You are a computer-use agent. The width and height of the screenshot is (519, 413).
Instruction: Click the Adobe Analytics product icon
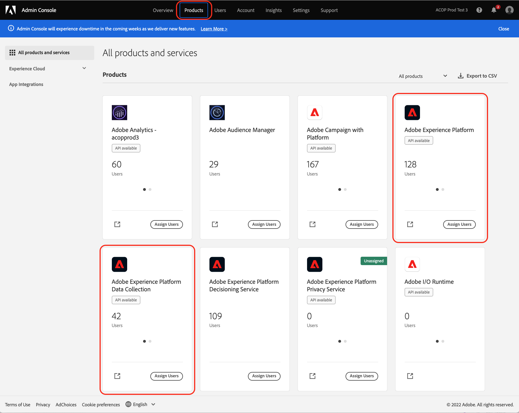click(x=119, y=112)
